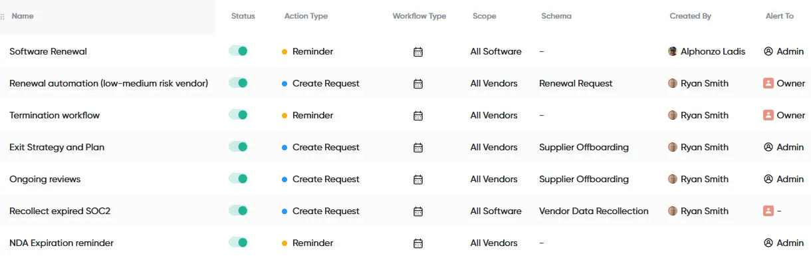
Task: Click orange person icon in Recollect expired SOC2 row
Action: 768,211
